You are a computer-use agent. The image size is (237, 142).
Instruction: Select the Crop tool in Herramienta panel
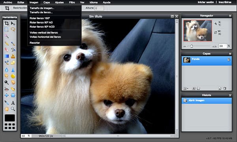click(x=6, y=23)
